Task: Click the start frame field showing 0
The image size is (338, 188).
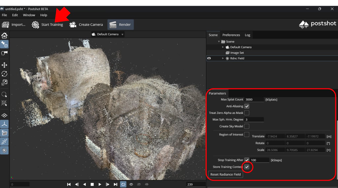Action: tap(19, 184)
